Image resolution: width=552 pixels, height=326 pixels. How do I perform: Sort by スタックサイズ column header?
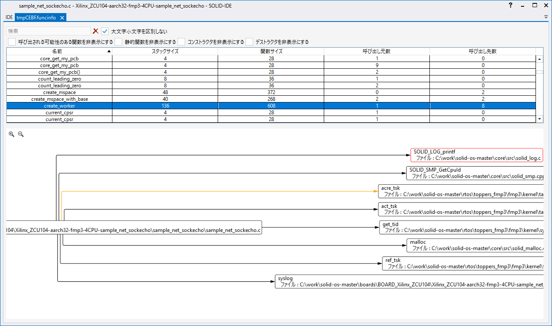(x=165, y=51)
